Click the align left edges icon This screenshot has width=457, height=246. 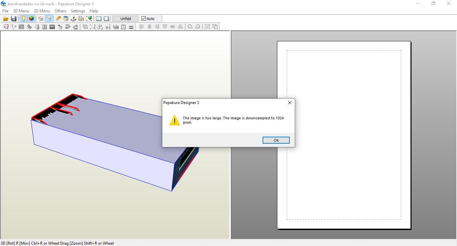point(142,27)
